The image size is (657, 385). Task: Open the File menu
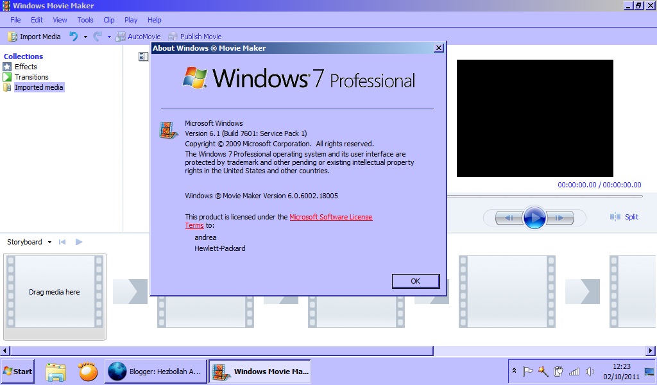pyautogui.click(x=15, y=20)
